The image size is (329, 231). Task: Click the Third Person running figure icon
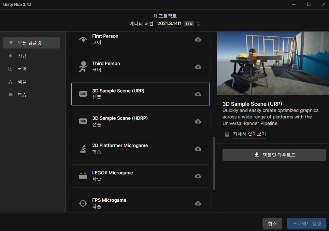pyautogui.click(x=83, y=67)
